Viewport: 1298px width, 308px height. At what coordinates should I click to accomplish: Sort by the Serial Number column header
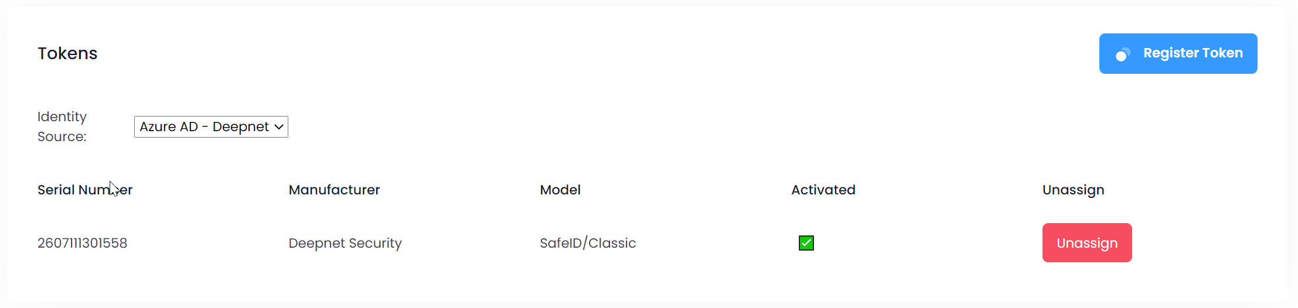(x=85, y=190)
